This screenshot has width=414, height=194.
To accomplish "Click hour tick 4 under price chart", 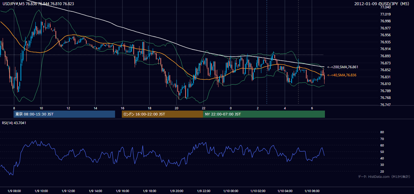I will click(285, 108).
